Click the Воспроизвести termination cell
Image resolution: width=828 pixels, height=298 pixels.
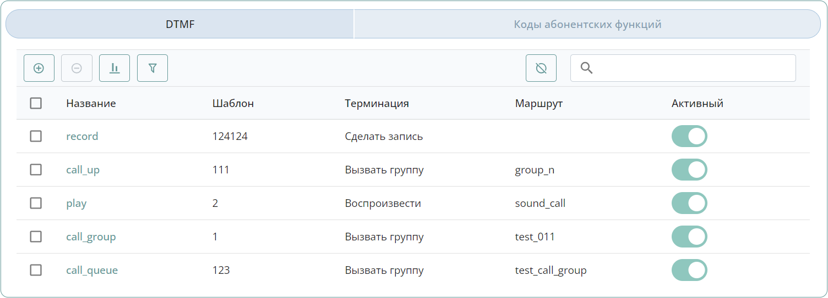click(383, 204)
